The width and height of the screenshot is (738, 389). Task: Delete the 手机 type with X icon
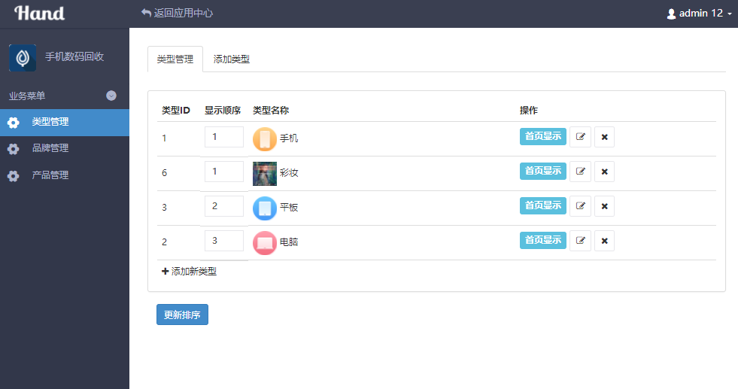click(604, 137)
